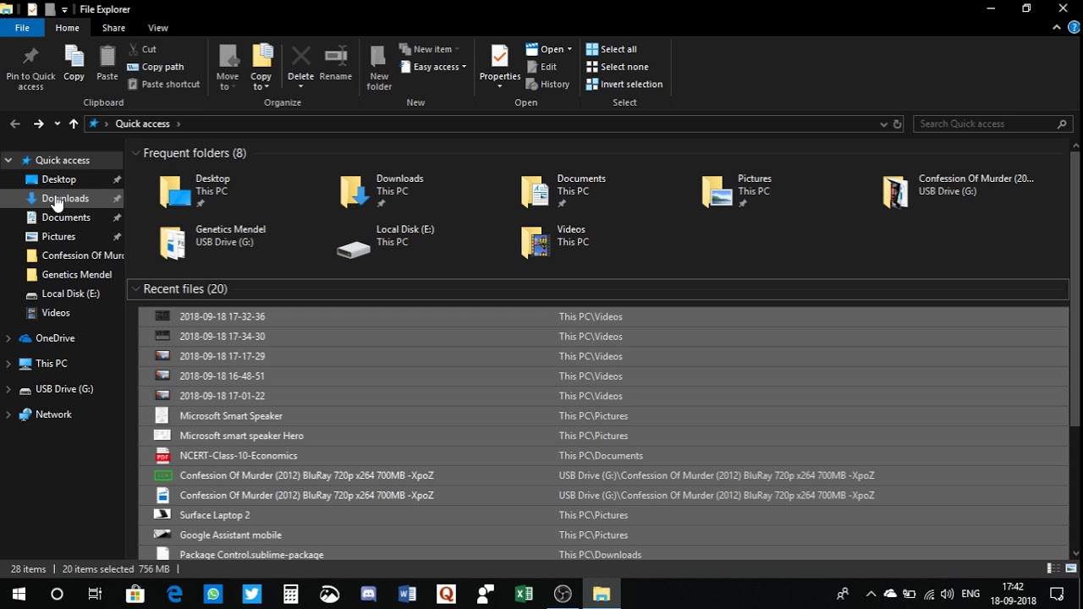This screenshot has width=1083, height=609.
Task: Click Edit in the Open group
Action: 541,67
